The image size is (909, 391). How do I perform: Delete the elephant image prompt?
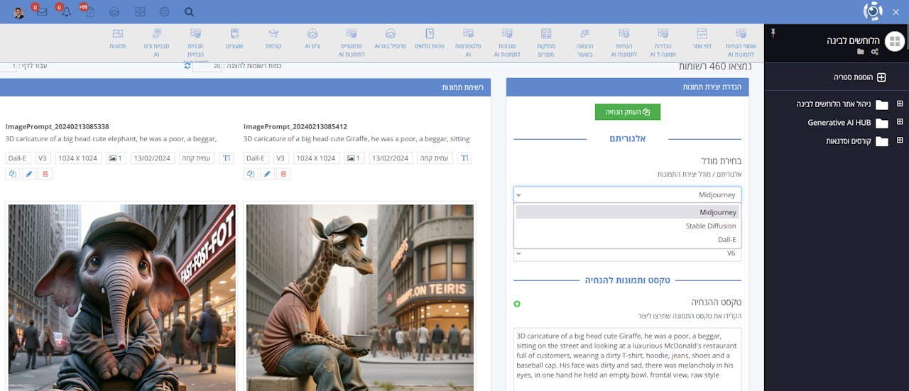(x=45, y=174)
